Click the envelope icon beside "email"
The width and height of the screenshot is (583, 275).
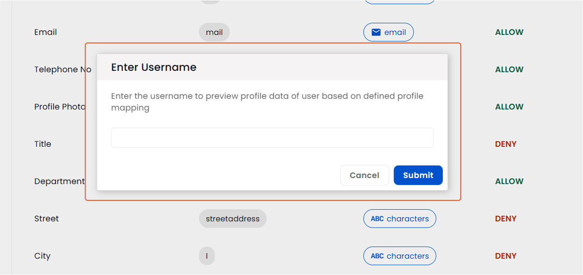point(376,32)
